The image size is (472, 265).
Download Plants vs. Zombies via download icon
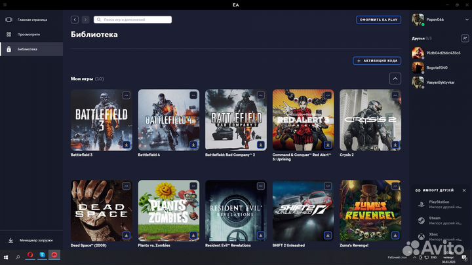193,236
